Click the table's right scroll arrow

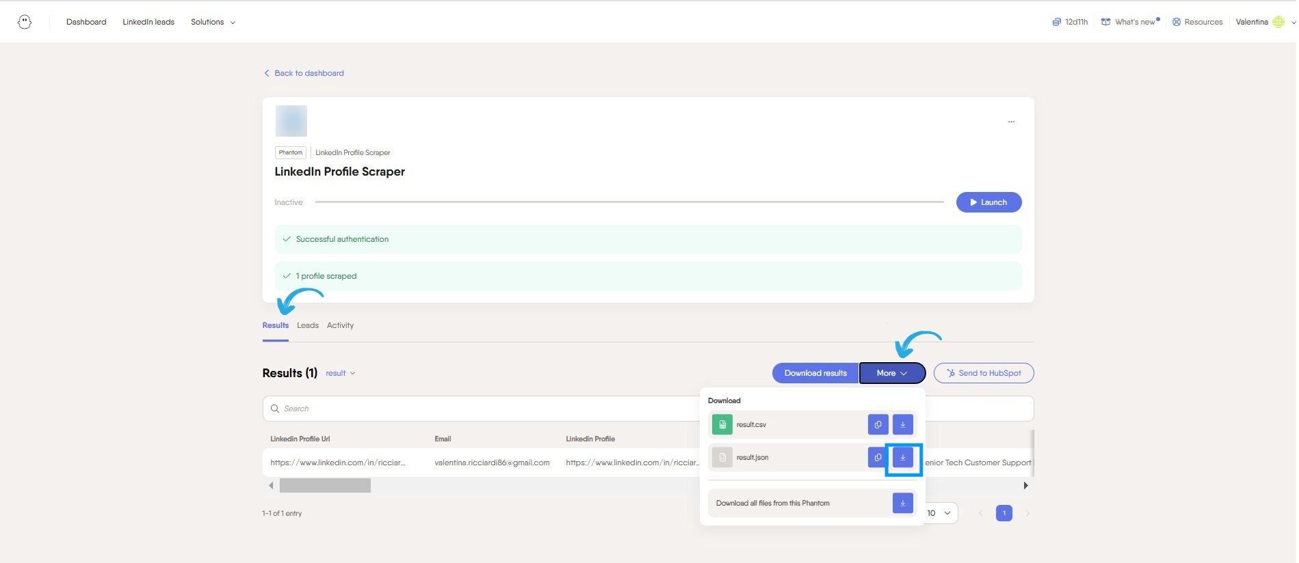(1025, 486)
